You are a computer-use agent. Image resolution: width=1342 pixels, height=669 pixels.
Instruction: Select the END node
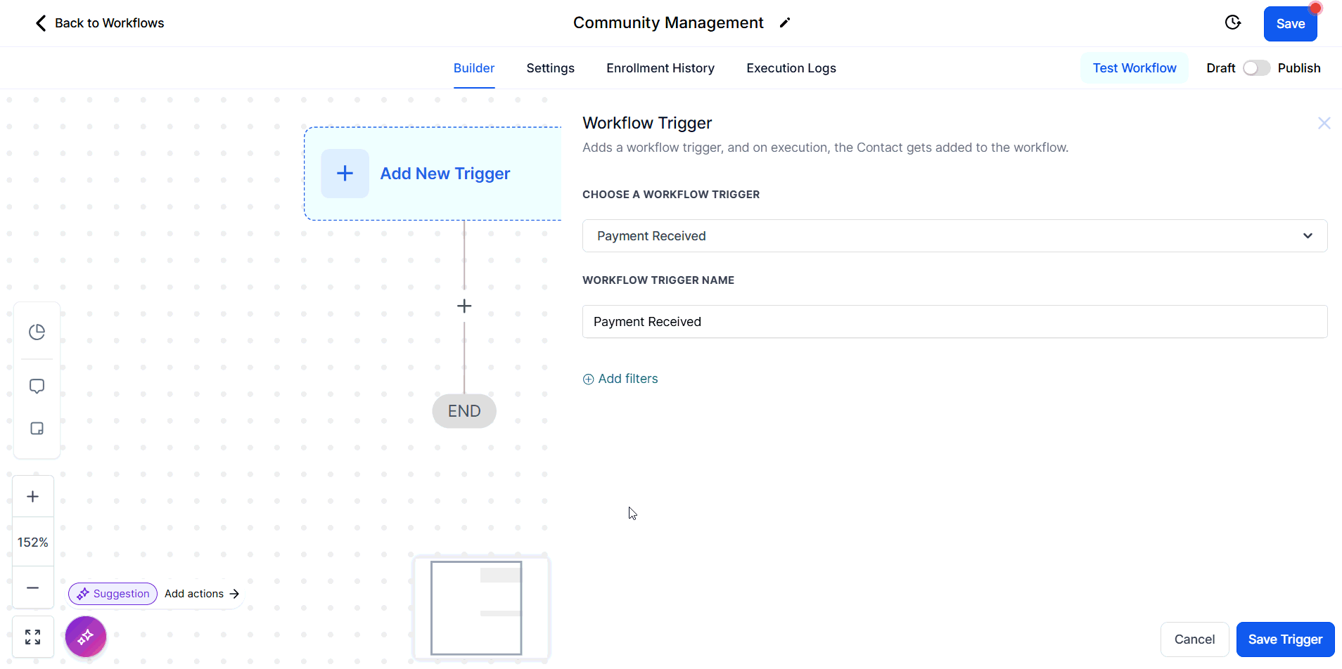click(x=464, y=411)
